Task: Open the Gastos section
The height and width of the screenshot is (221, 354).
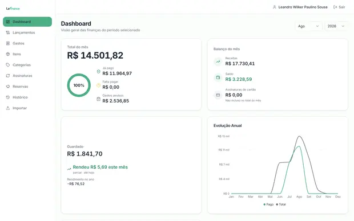Action: tap(27, 43)
